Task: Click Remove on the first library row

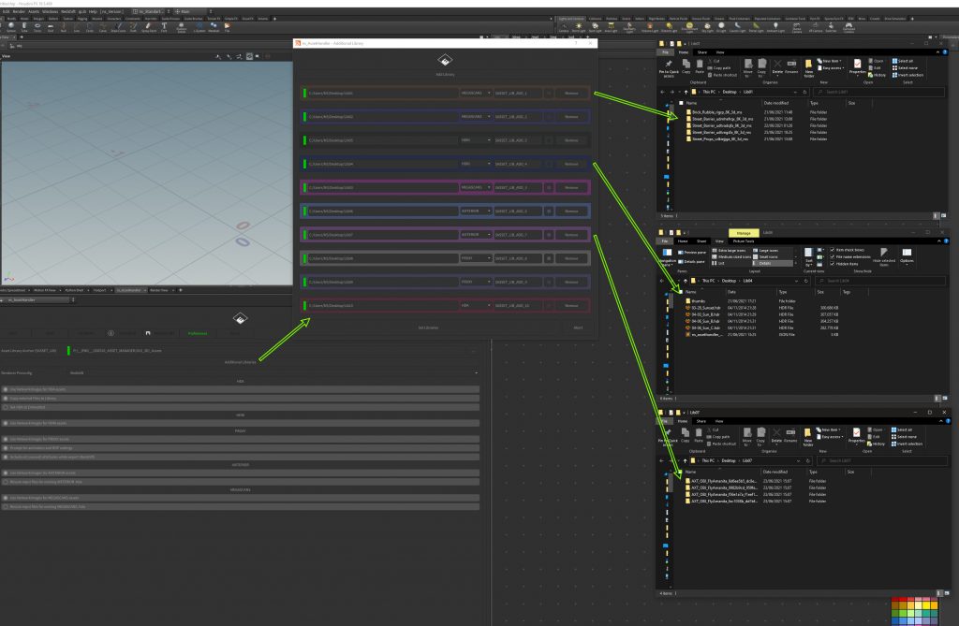Action: 571,94
